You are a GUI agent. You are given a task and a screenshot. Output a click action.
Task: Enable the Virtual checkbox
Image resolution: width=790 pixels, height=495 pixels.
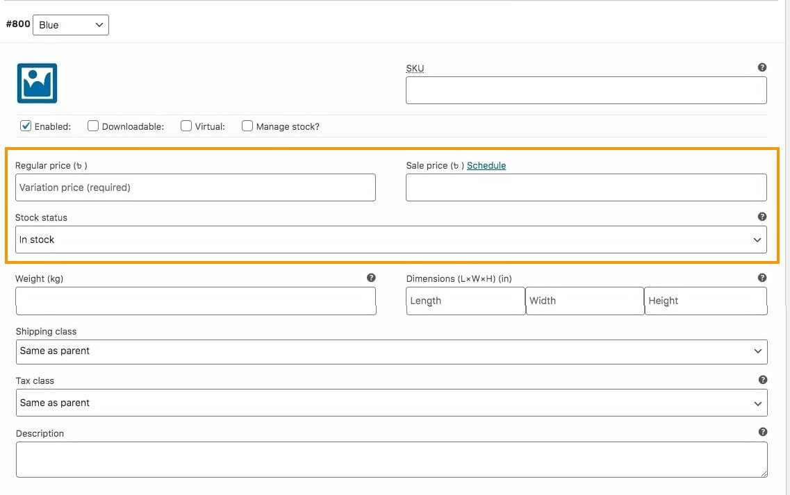(x=186, y=126)
